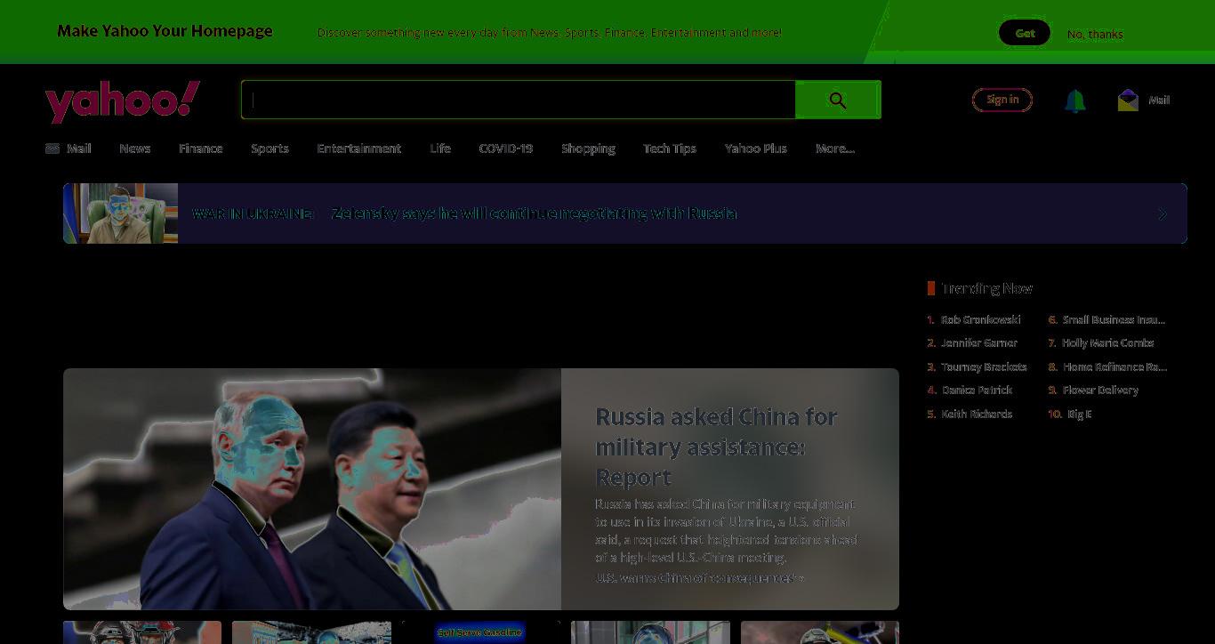Click the Make Yahoo Your Homepage heading
Image resolution: width=1215 pixels, height=644 pixels.
click(x=165, y=31)
